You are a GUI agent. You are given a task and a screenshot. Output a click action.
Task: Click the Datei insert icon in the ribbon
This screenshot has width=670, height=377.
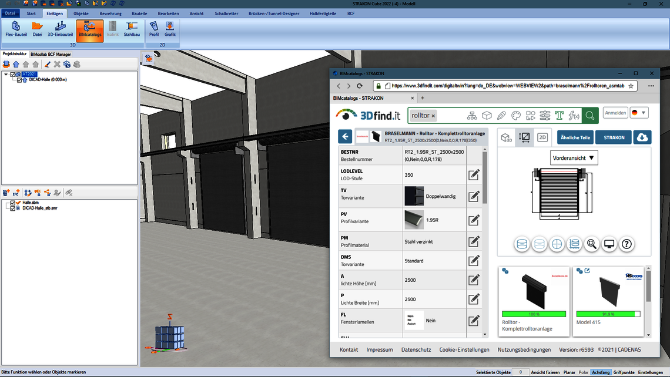click(x=37, y=29)
